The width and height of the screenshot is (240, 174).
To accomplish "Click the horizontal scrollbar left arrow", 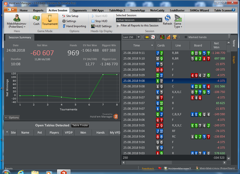I will point(124,163).
